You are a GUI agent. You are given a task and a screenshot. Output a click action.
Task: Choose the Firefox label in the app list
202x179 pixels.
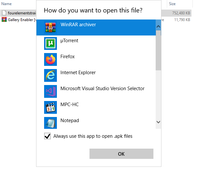pos(67,57)
